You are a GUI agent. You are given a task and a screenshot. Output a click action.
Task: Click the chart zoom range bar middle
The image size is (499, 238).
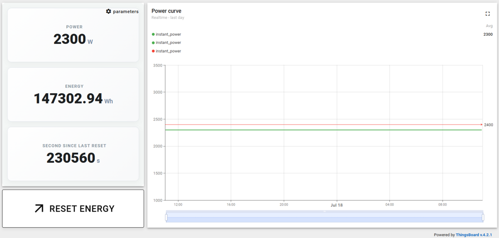click(x=324, y=217)
